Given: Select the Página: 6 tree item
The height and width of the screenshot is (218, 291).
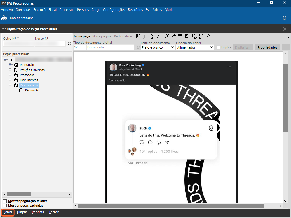Looking at the screenshot, I should [31, 90].
